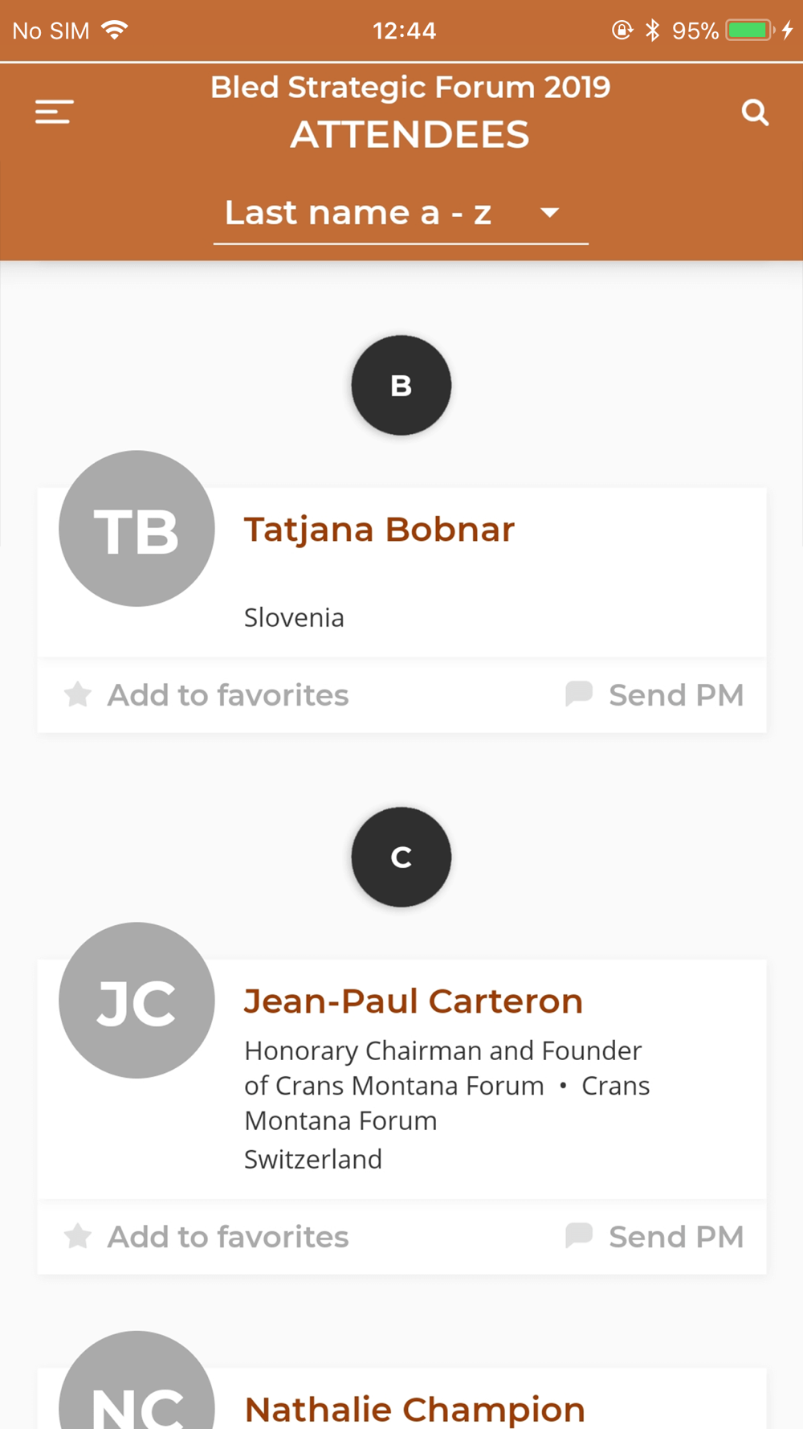Jump to section letter C
The image size is (803, 1429).
pyautogui.click(x=401, y=858)
